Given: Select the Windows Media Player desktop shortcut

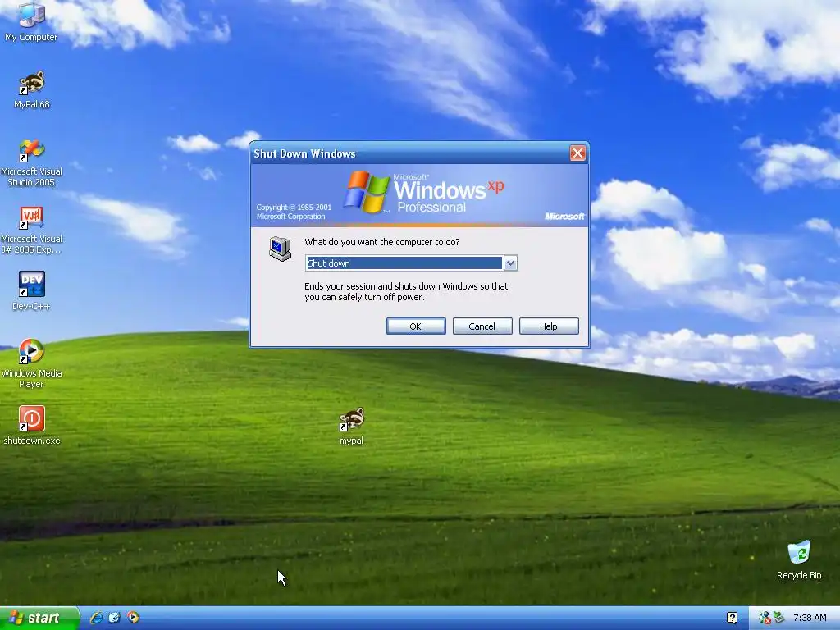Looking at the screenshot, I should coord(32,363).
